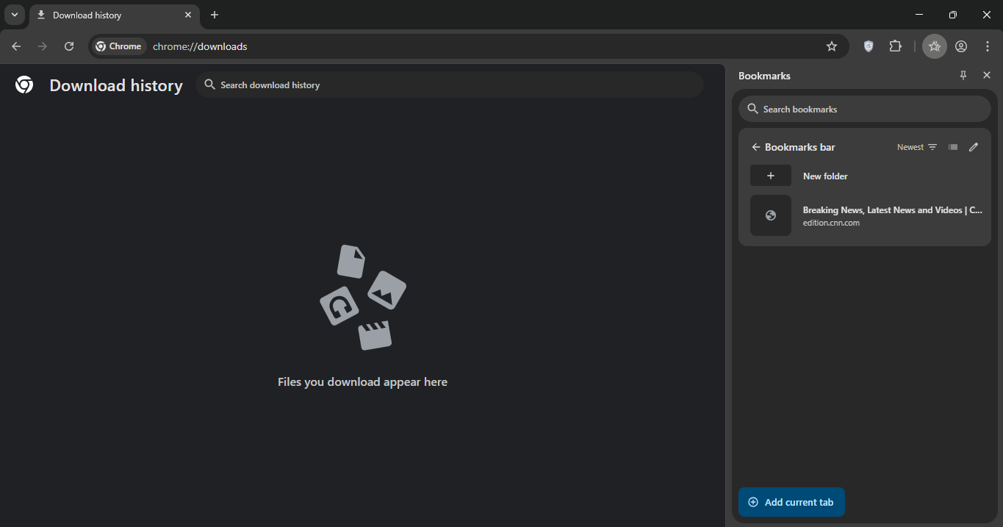Open Chrome three-dot menu
The height and width of the screenshot is (527, 1003).
tap(988, 46)
